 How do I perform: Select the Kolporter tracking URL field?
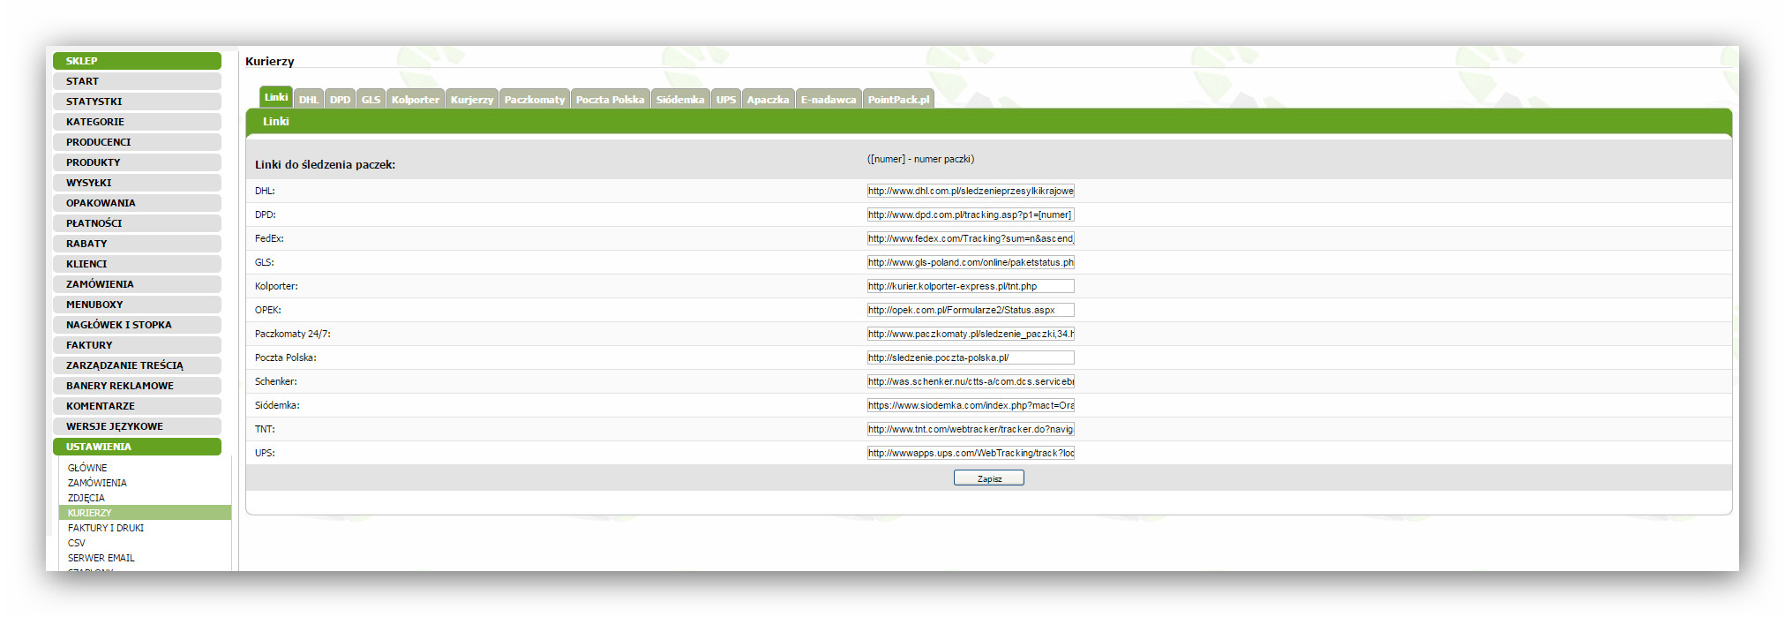pyautogui.click(x=970, y=287)
